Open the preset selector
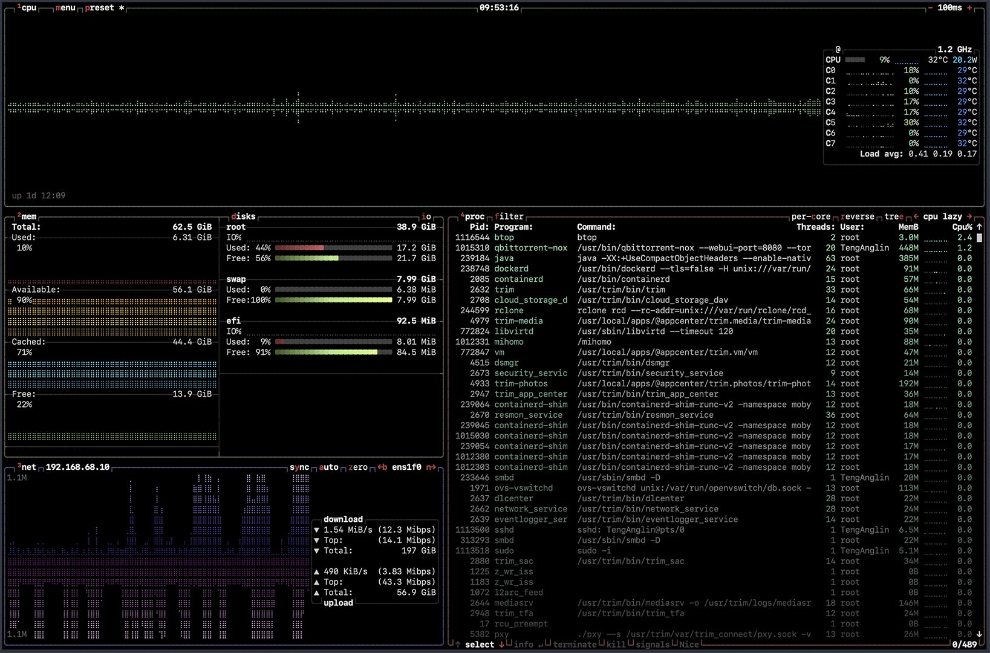990x653 pixels. pyautogui.click(x=100, y=8)
